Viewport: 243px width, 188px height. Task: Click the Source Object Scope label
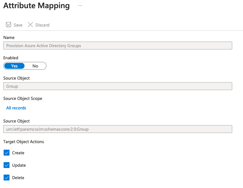[x=23, y=98]
